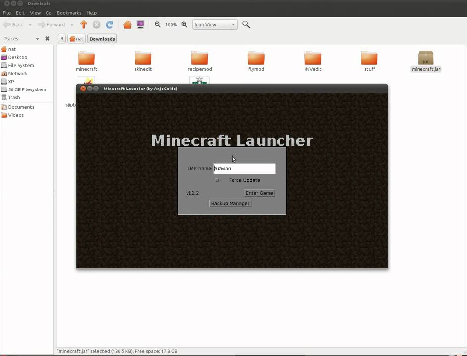Click the v12.2 version label
Screen dimensions: 467x356
192,193
